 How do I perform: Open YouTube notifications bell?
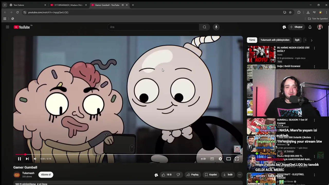310,27
